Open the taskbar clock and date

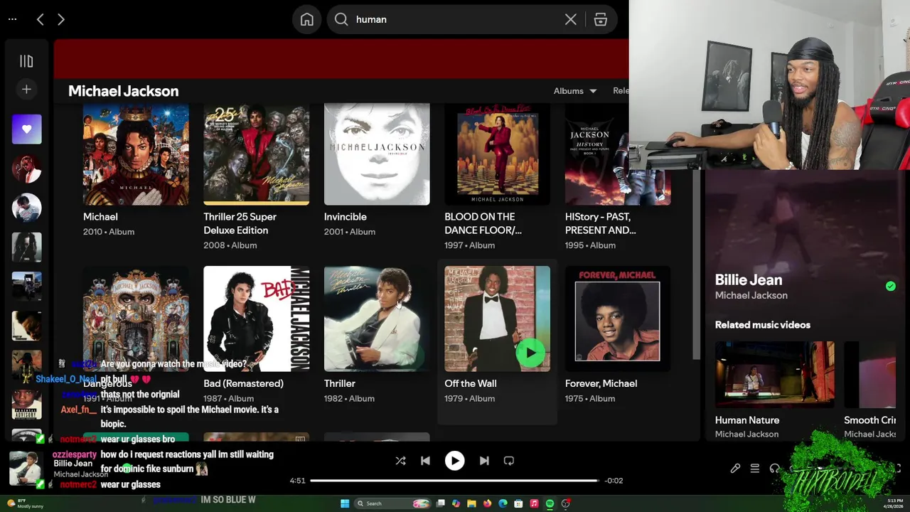tap(894, 503)
